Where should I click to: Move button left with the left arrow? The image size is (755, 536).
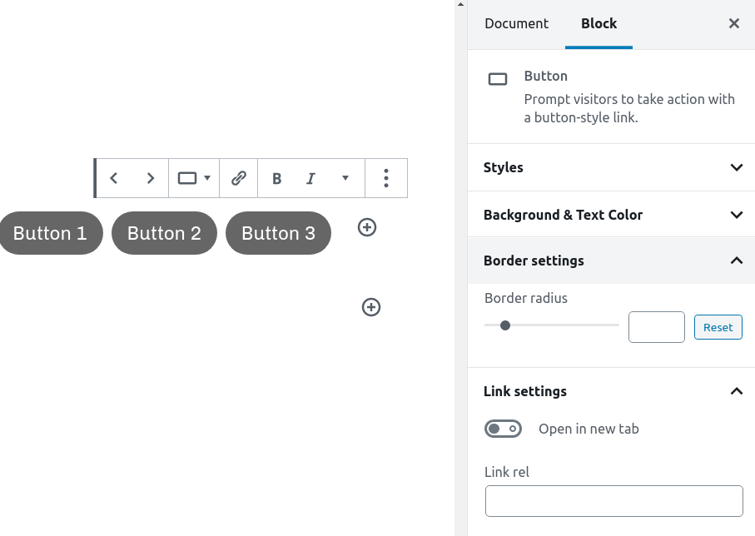tap(114, 178)
